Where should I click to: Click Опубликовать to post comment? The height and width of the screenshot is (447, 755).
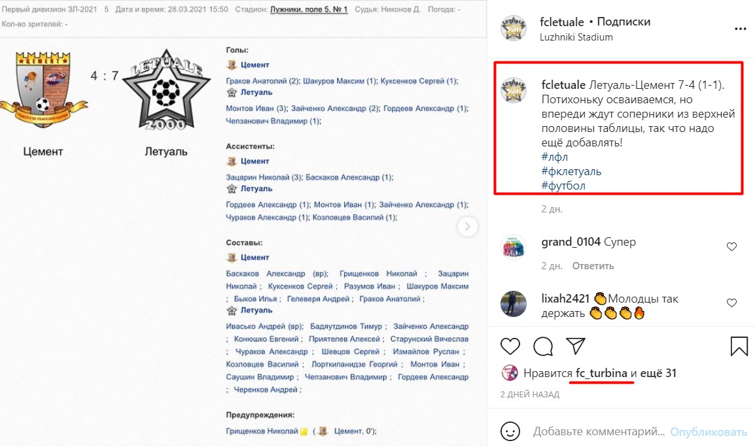click(x=709, y=431)
